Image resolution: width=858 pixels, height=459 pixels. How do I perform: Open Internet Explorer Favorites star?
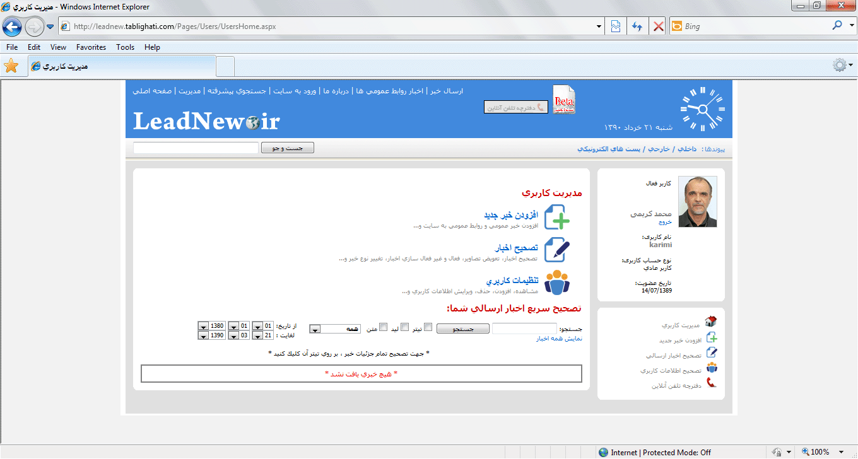(x=11, y=66)
